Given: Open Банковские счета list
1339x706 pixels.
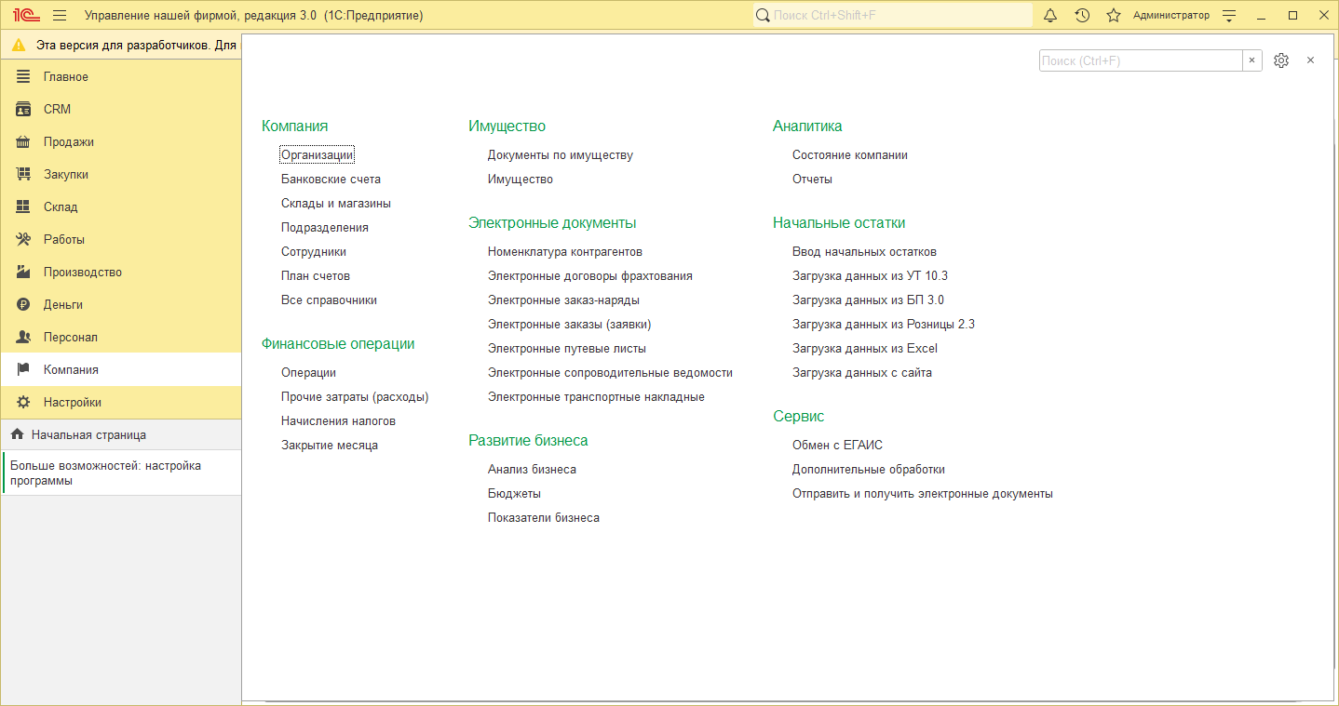Looking at the screenshot, I should (331, 180).
